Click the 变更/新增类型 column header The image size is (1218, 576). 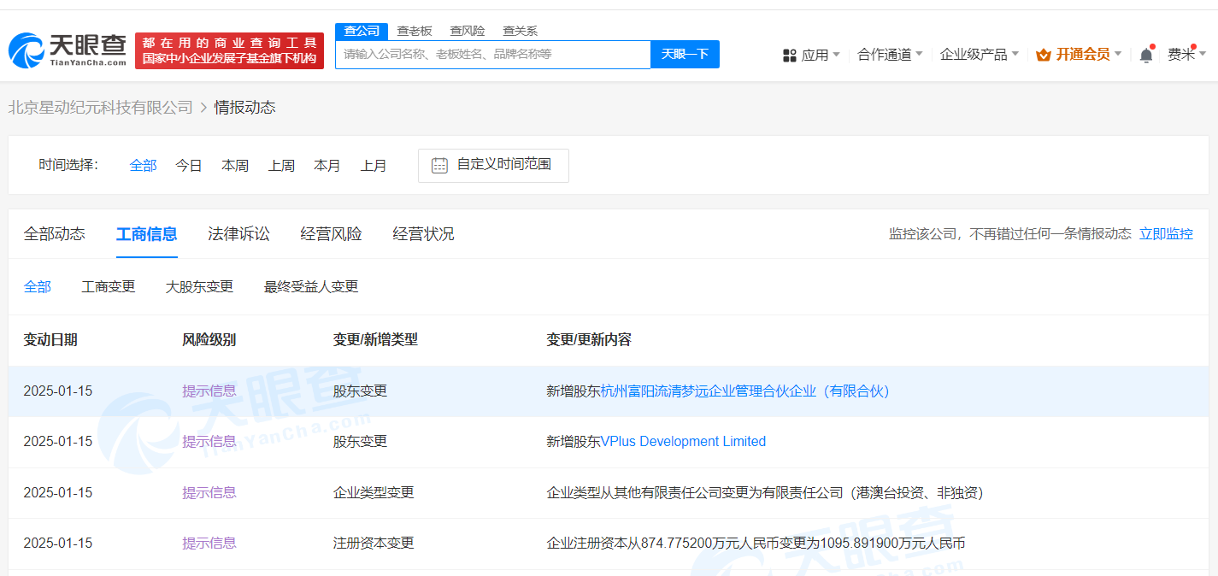(375, 339)
